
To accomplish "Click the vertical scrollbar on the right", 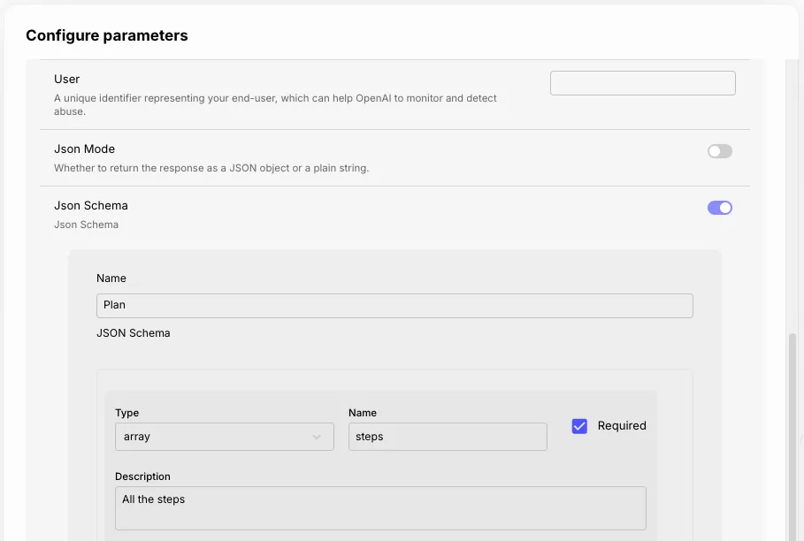I will (x=793, y=436).
